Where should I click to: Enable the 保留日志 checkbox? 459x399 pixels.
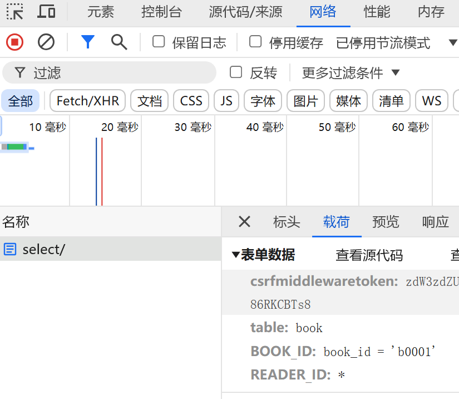point(159,42)
